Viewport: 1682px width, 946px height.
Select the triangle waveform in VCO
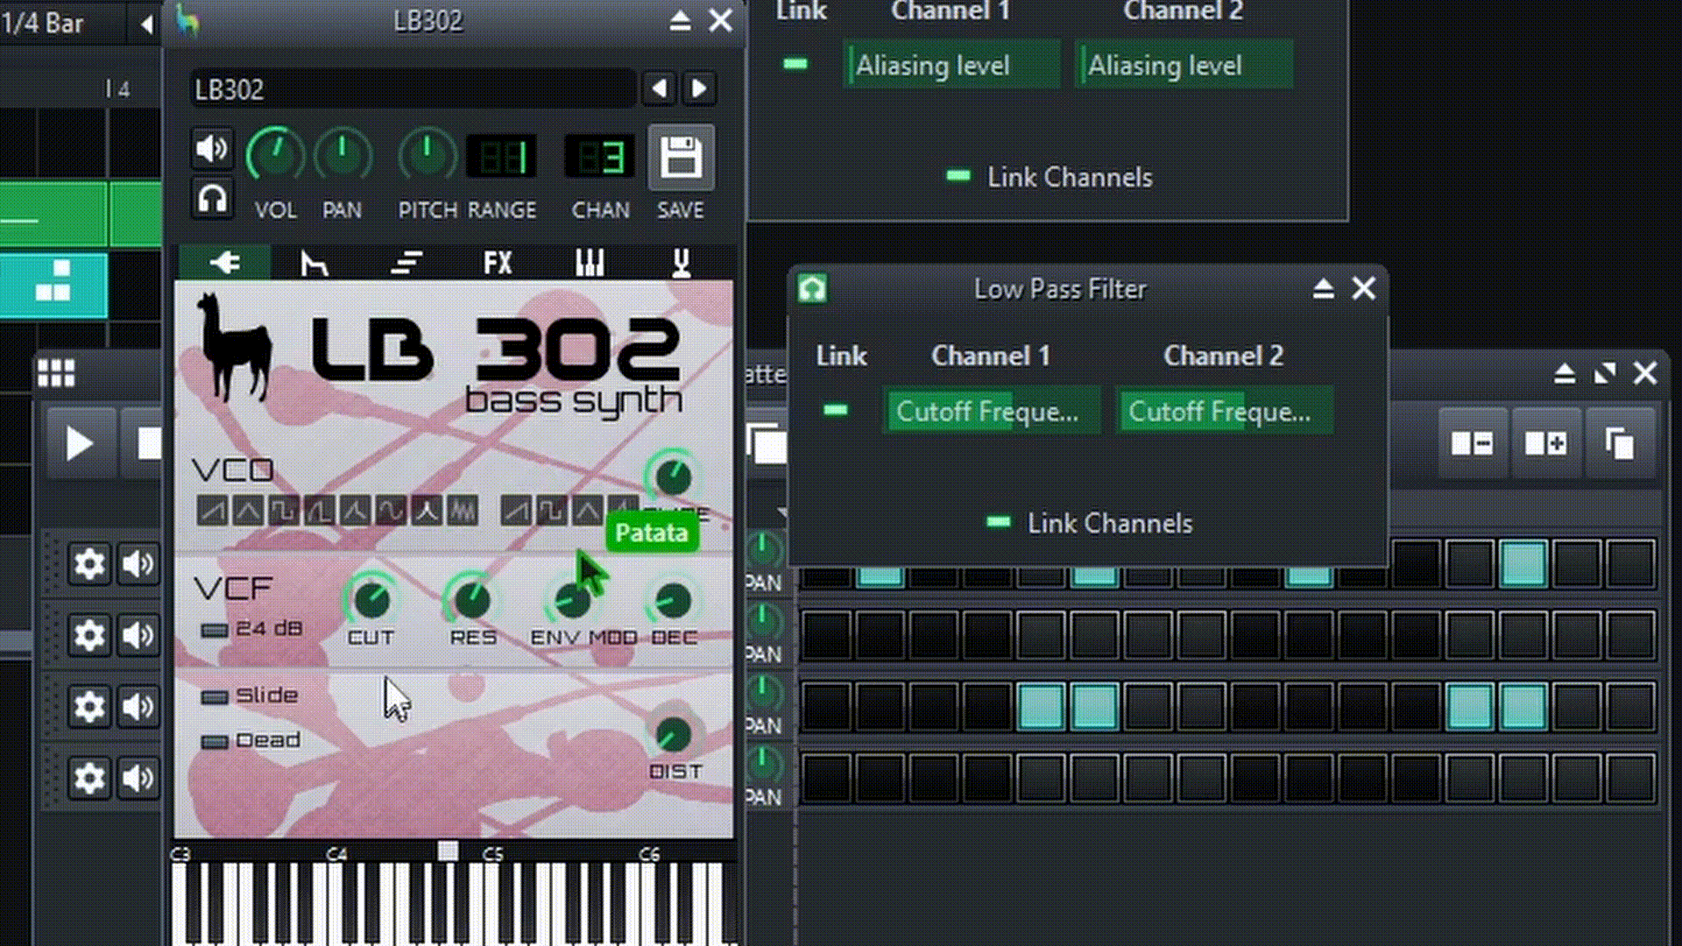248,511
